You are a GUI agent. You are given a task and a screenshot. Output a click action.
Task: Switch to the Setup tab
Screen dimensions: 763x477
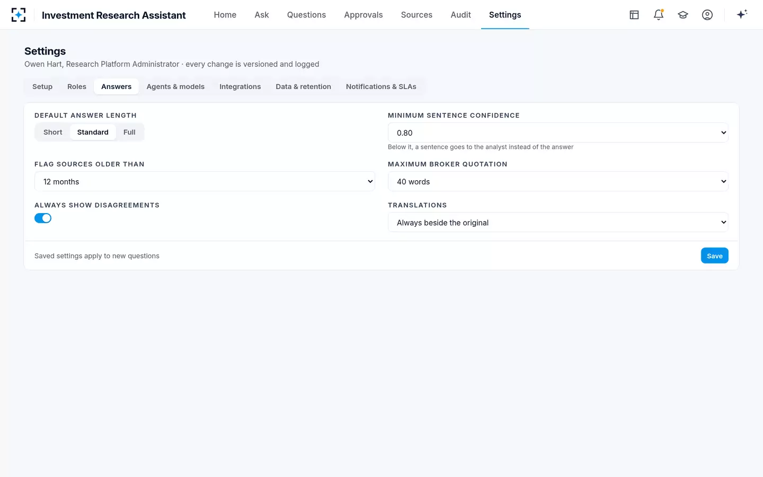(42, 86)
